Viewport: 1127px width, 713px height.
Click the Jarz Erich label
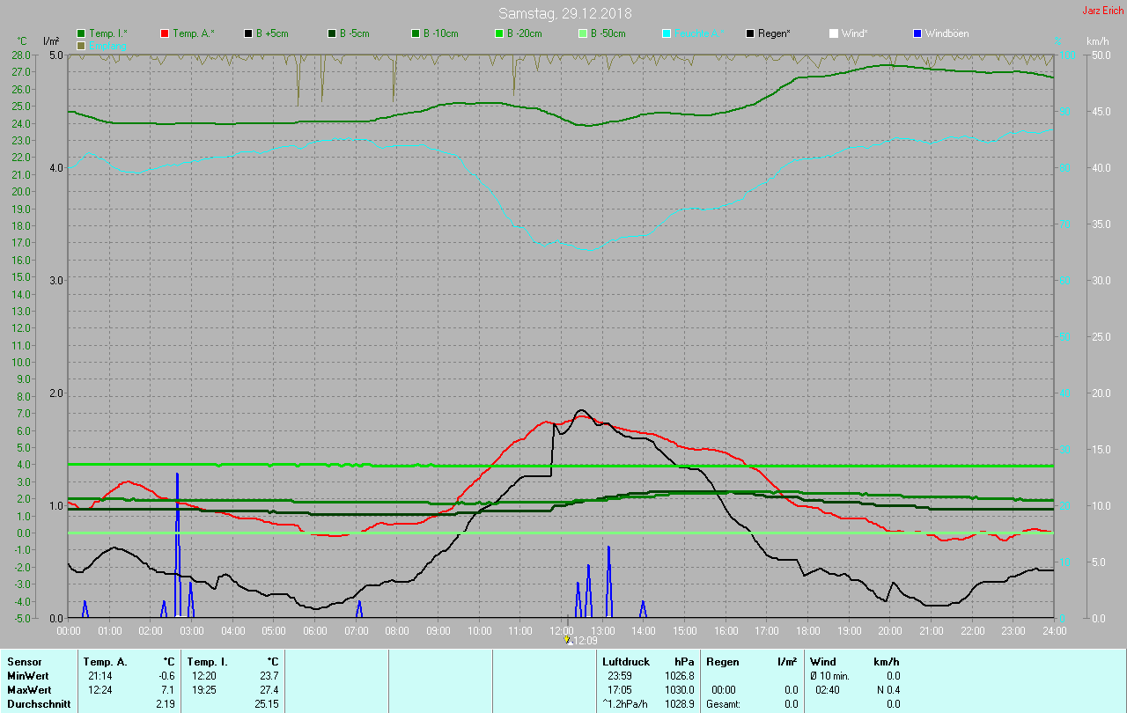point(1102,11)
